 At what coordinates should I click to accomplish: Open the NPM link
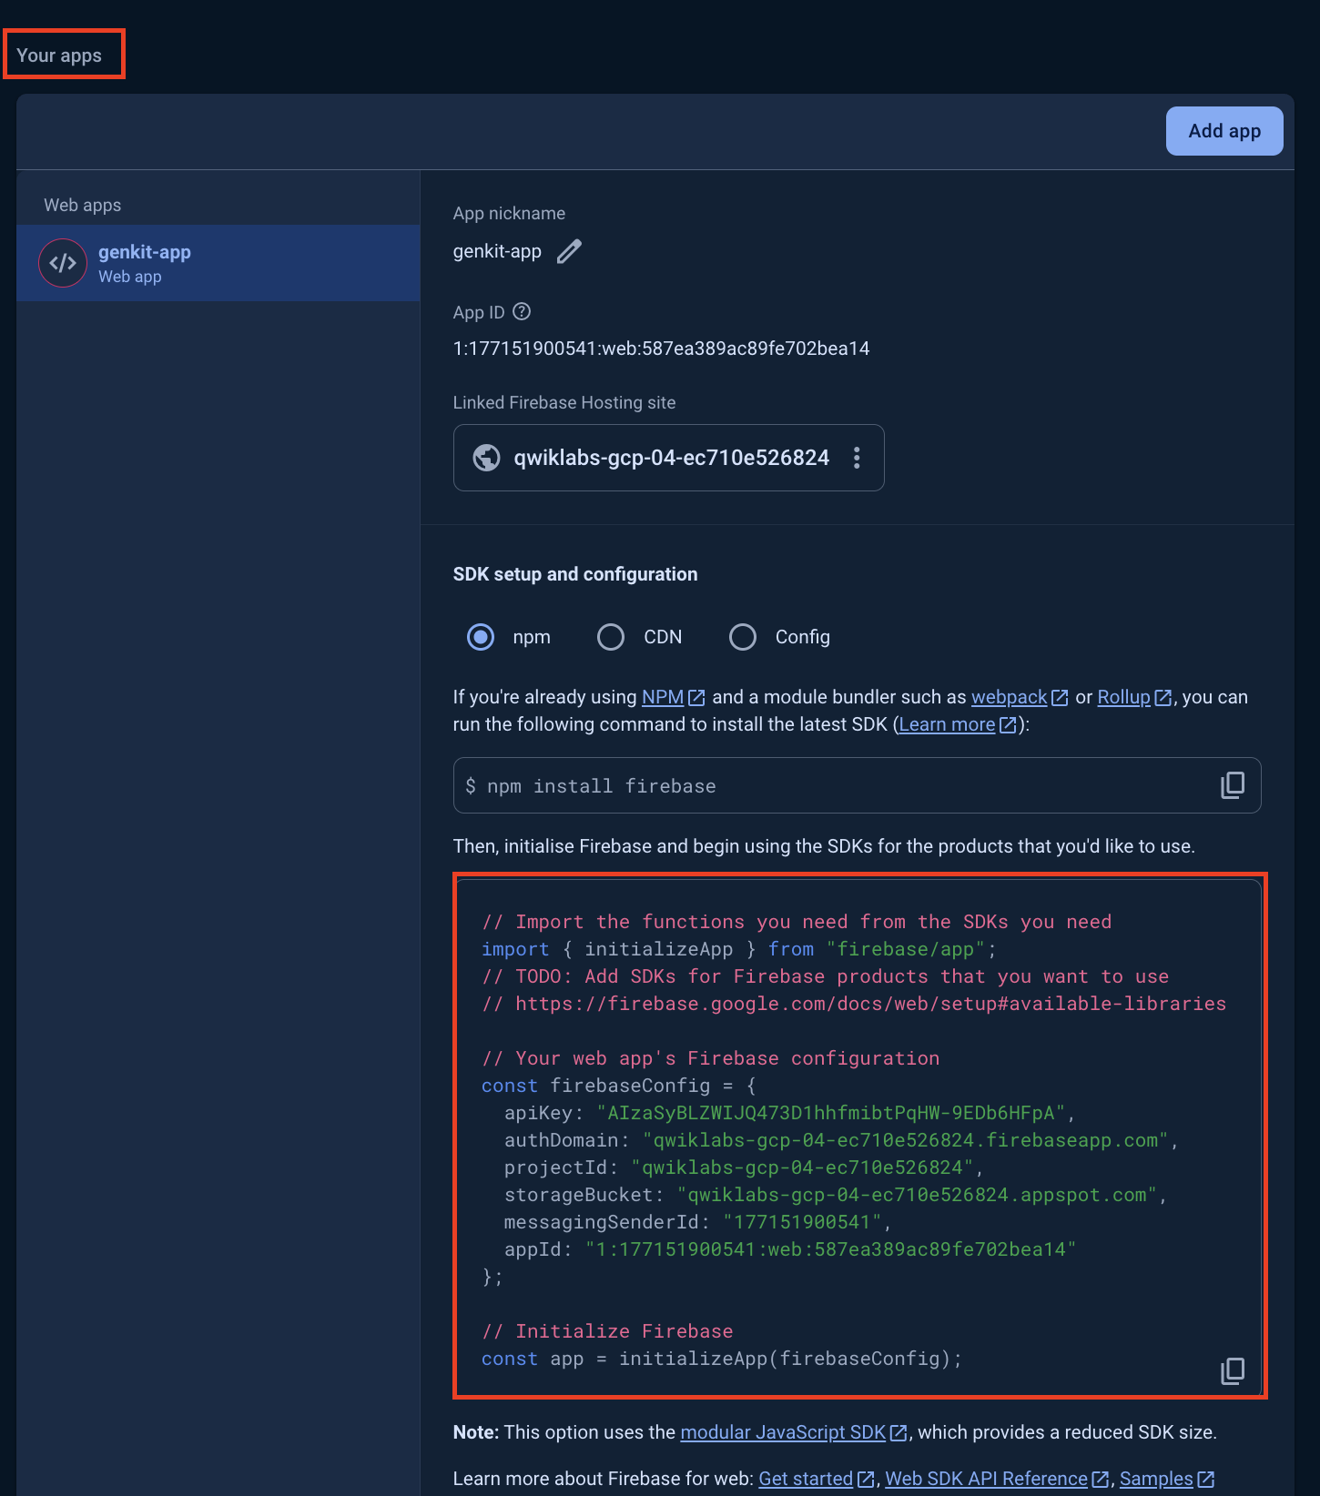(x=673, y=697)
